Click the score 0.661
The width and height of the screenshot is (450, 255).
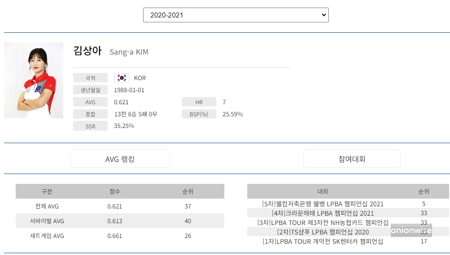tap(115, 236)
